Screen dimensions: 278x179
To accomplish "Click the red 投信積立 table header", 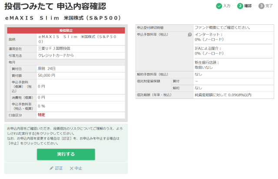I will tap(66, 30).
